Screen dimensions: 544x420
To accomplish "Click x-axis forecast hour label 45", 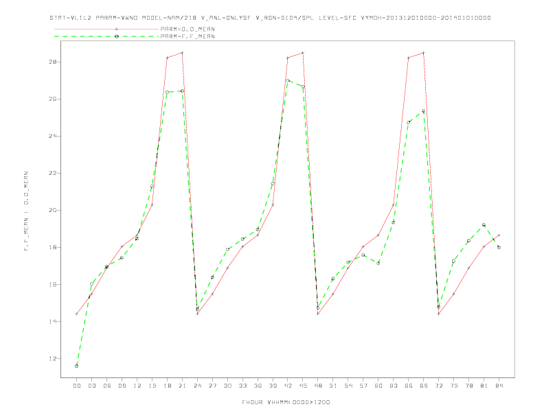I will (303, 386).
